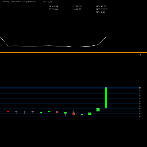This screenshot has height=147, width=147.
Task: Select the largest red candlestick body
Action: click(x=73, y=114)
